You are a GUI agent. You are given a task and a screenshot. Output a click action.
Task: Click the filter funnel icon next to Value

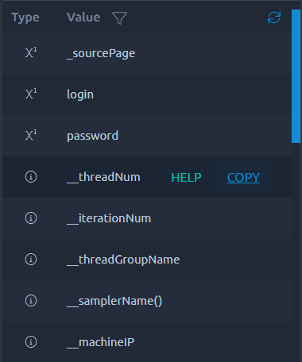[x=119, y=18]
